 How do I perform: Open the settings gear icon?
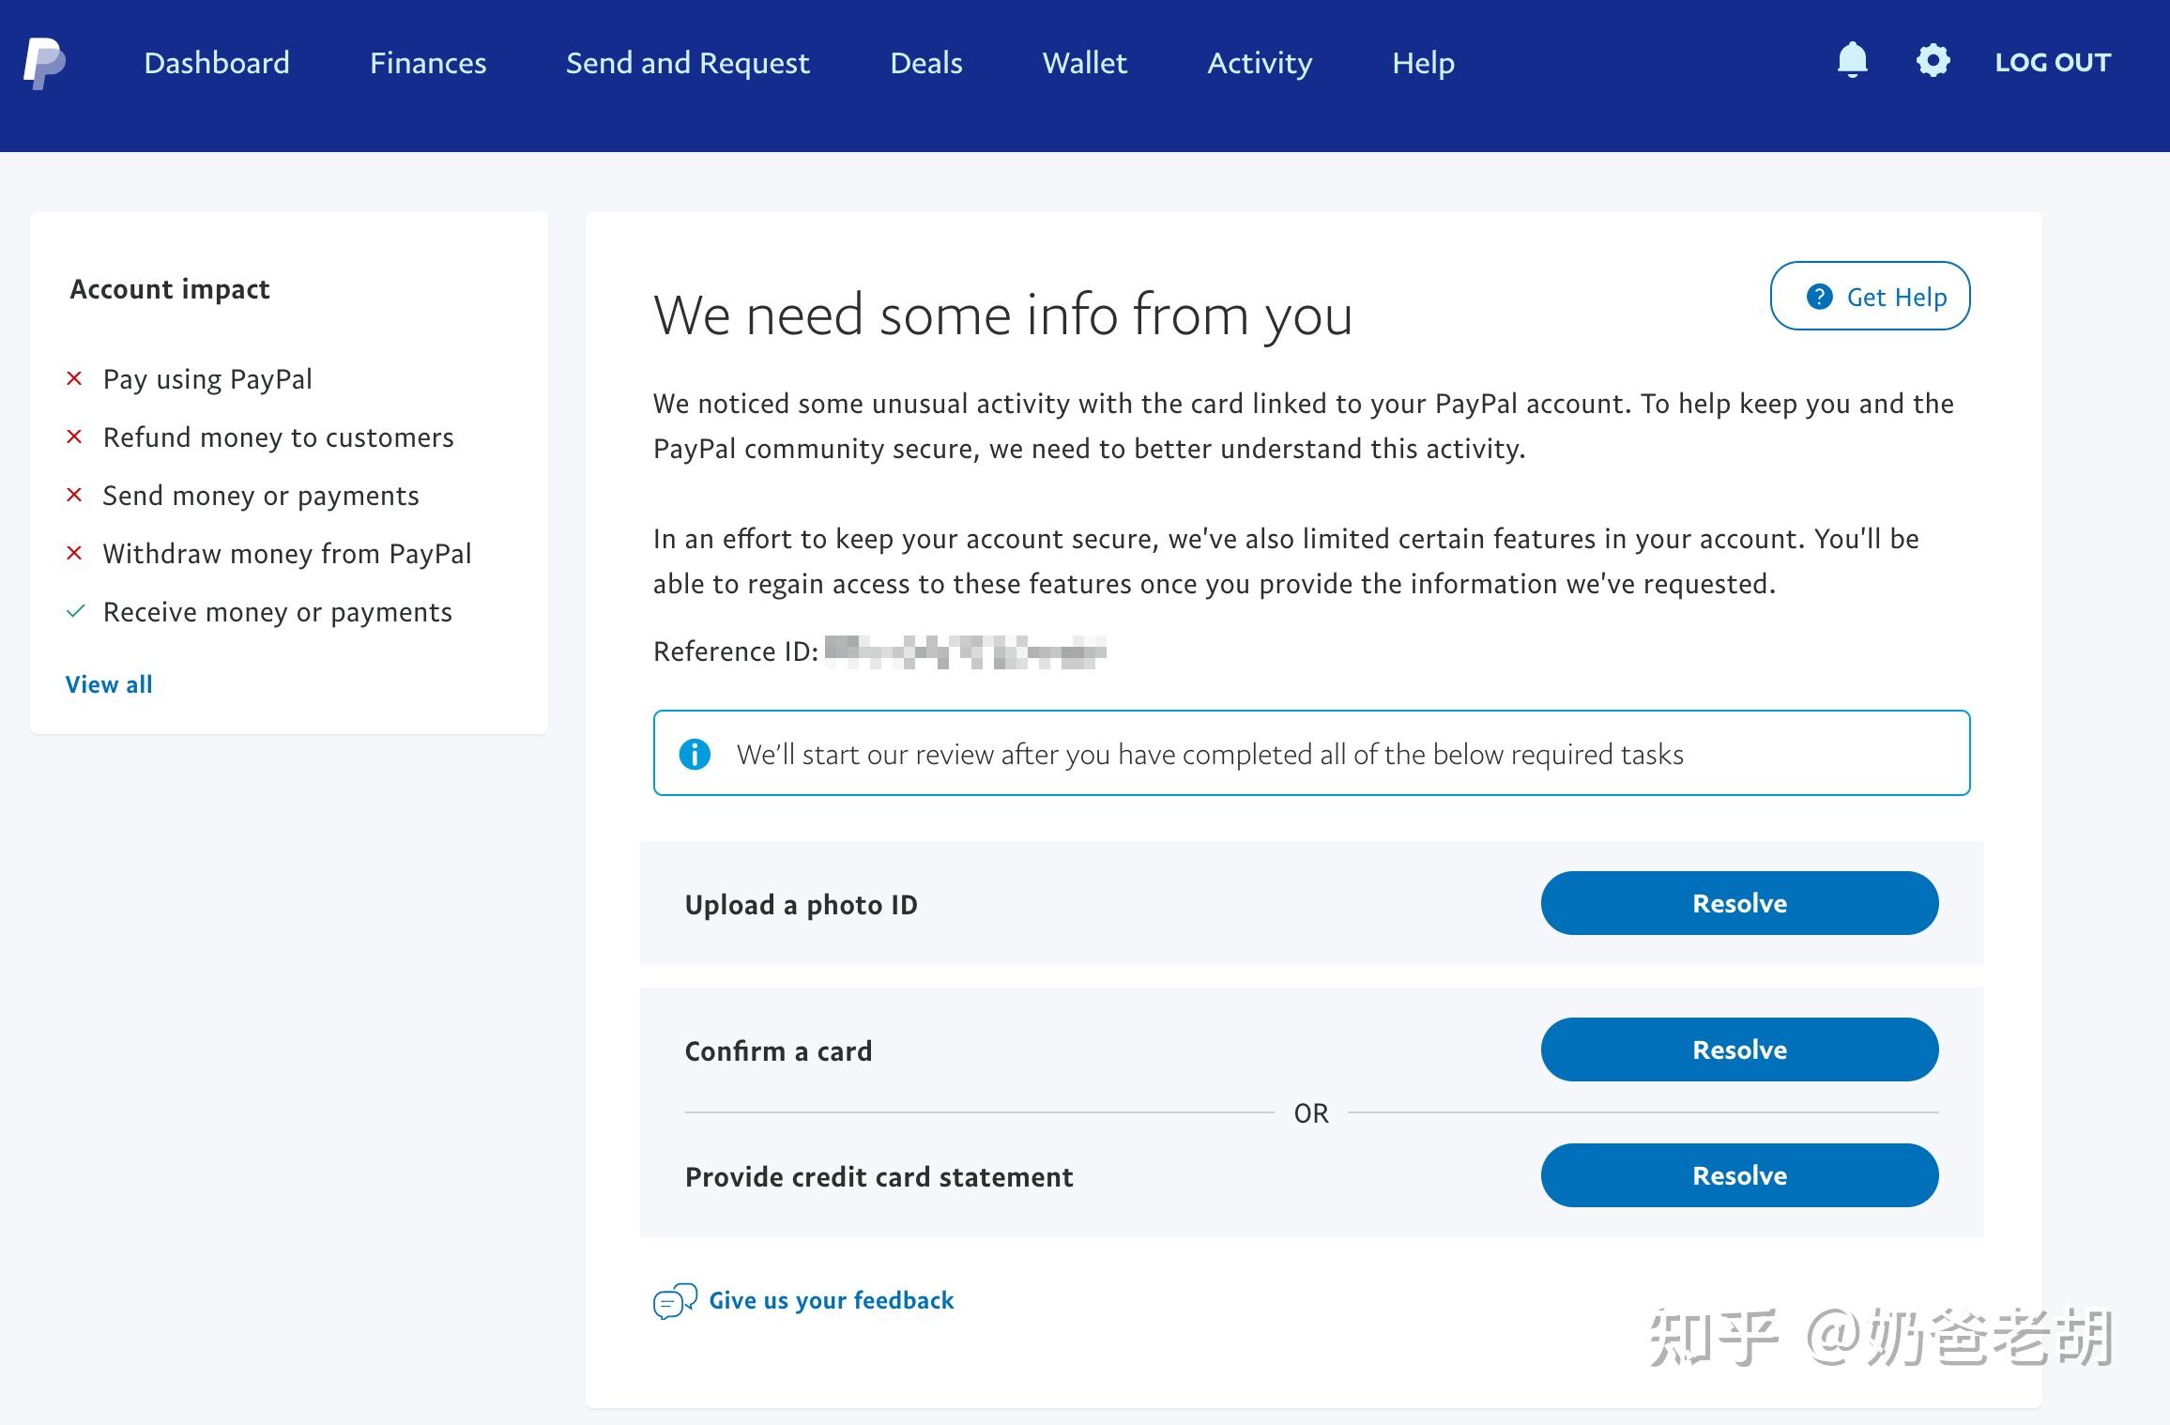pyautogui.click(x=1933, y=60)
